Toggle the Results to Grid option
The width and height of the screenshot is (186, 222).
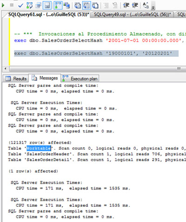[86, 6]
